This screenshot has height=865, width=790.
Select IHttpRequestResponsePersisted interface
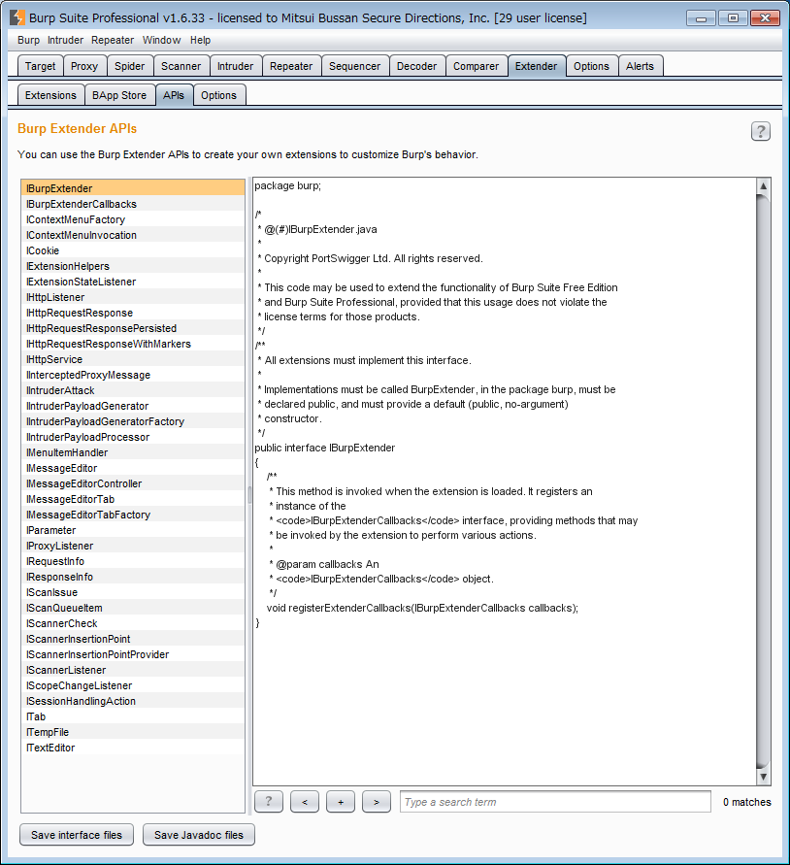[x=133, y=328]
